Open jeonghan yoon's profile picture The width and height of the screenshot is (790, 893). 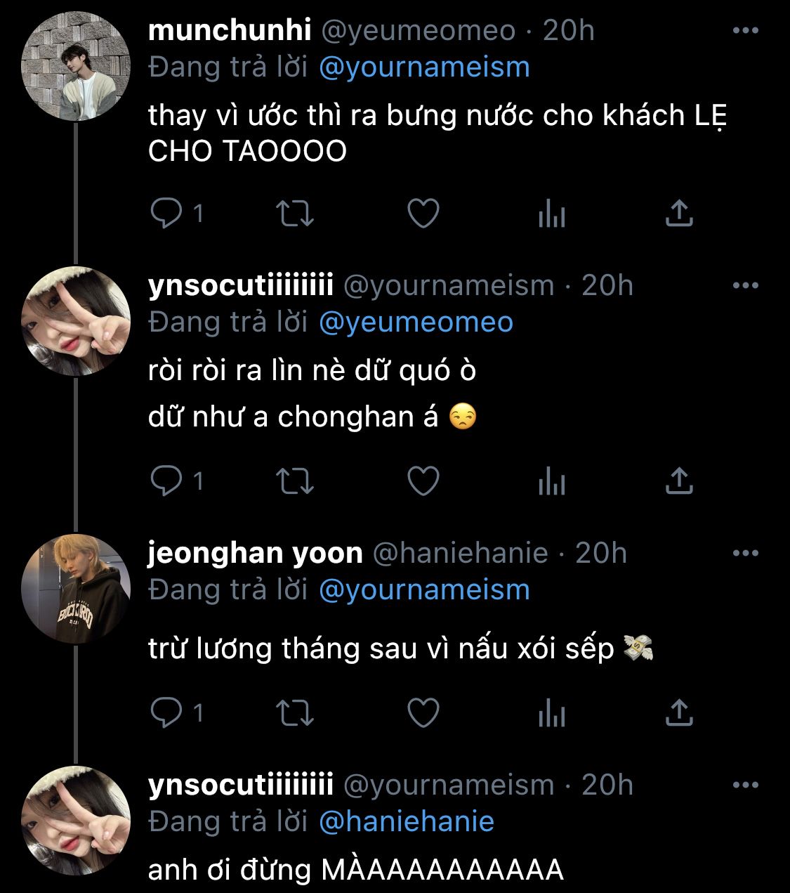(x=76, y=589)
